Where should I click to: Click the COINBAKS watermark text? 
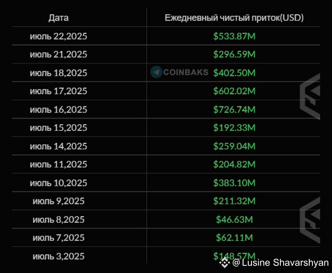[x=186, y=72]
